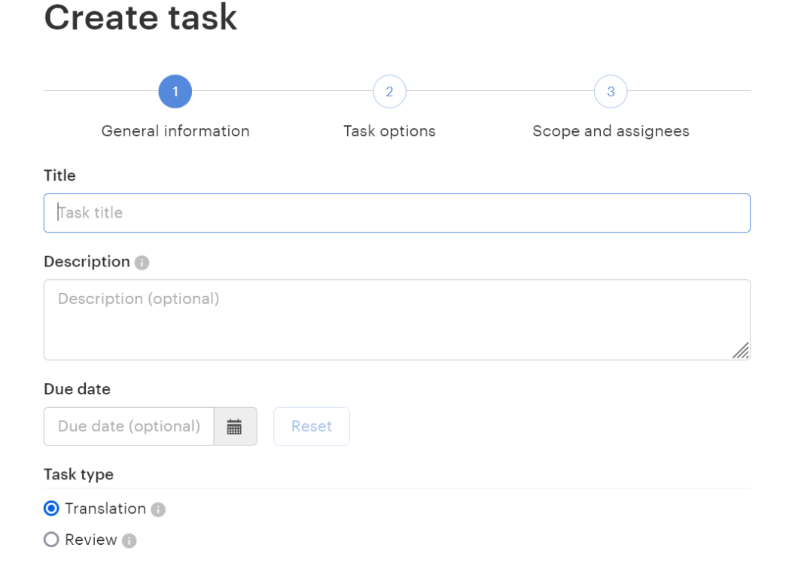The width and height of the screenshot is (786, 572).
Task: Click the Task type section heading
Action: tap(79, 474)
